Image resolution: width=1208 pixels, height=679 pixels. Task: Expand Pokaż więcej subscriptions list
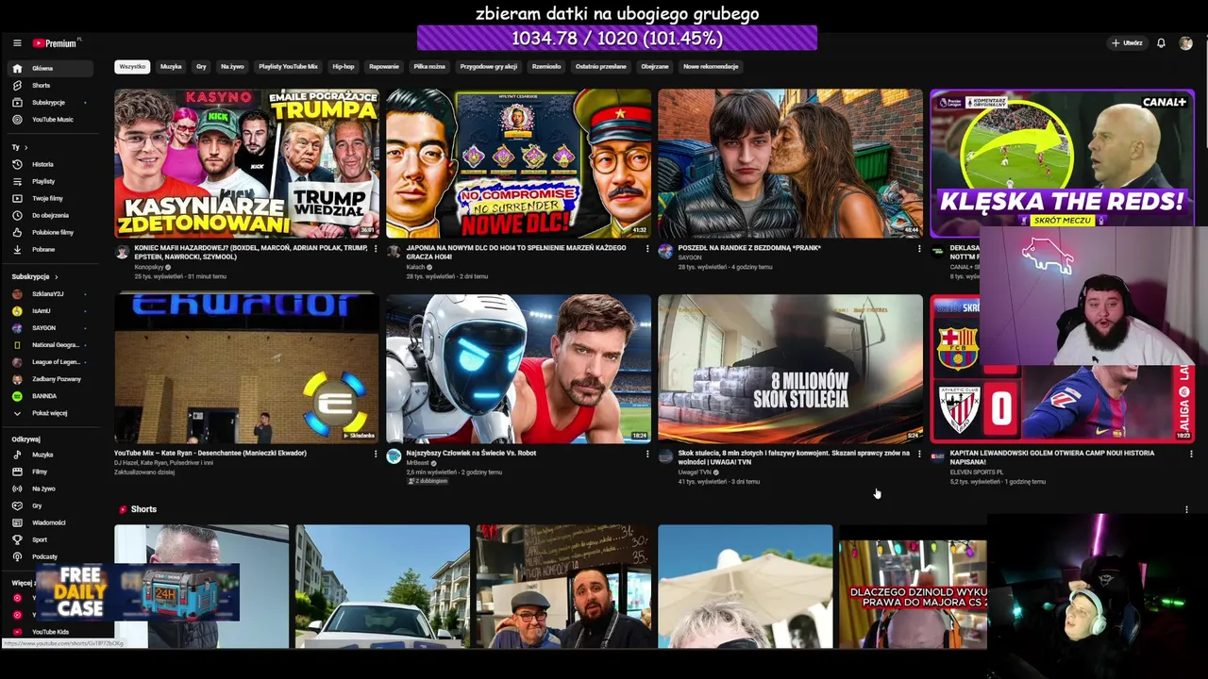click(x=50, y=413)
